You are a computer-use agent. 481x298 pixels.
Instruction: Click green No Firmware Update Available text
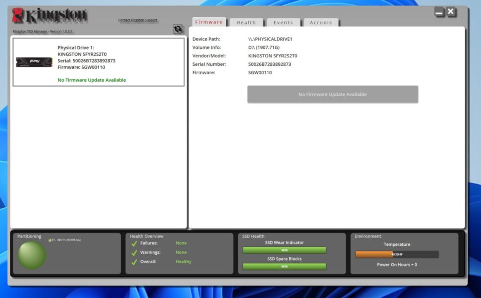[92, 80]
